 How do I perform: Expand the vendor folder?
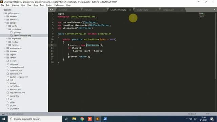coord(5,58)
